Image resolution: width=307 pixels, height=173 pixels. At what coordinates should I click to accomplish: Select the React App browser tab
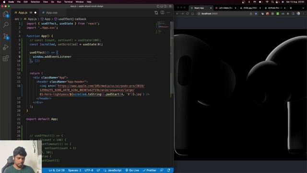(x=201, y=8)
